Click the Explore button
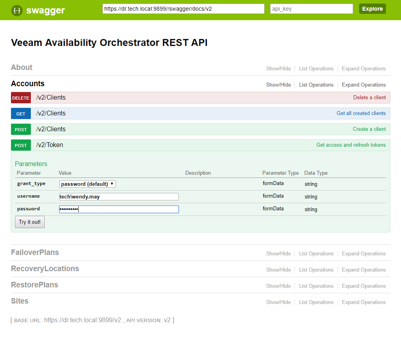Screen dimensions: 401x338 (373, 9)
